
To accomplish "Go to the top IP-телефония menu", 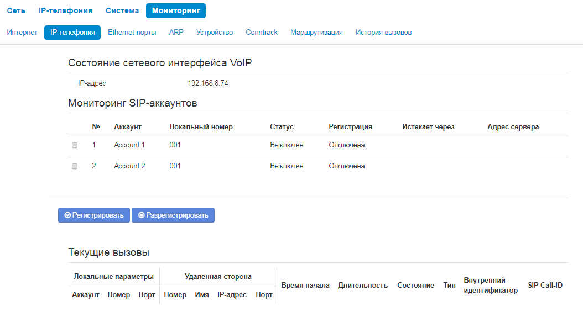I will (x=65, y=10).
